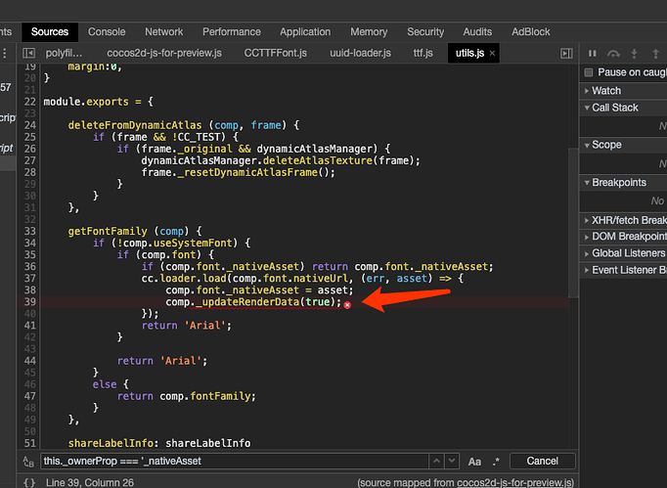Step out of current function
Image resolution: width=667 pixels, height=488 pixels.
(x=655, y=54)
